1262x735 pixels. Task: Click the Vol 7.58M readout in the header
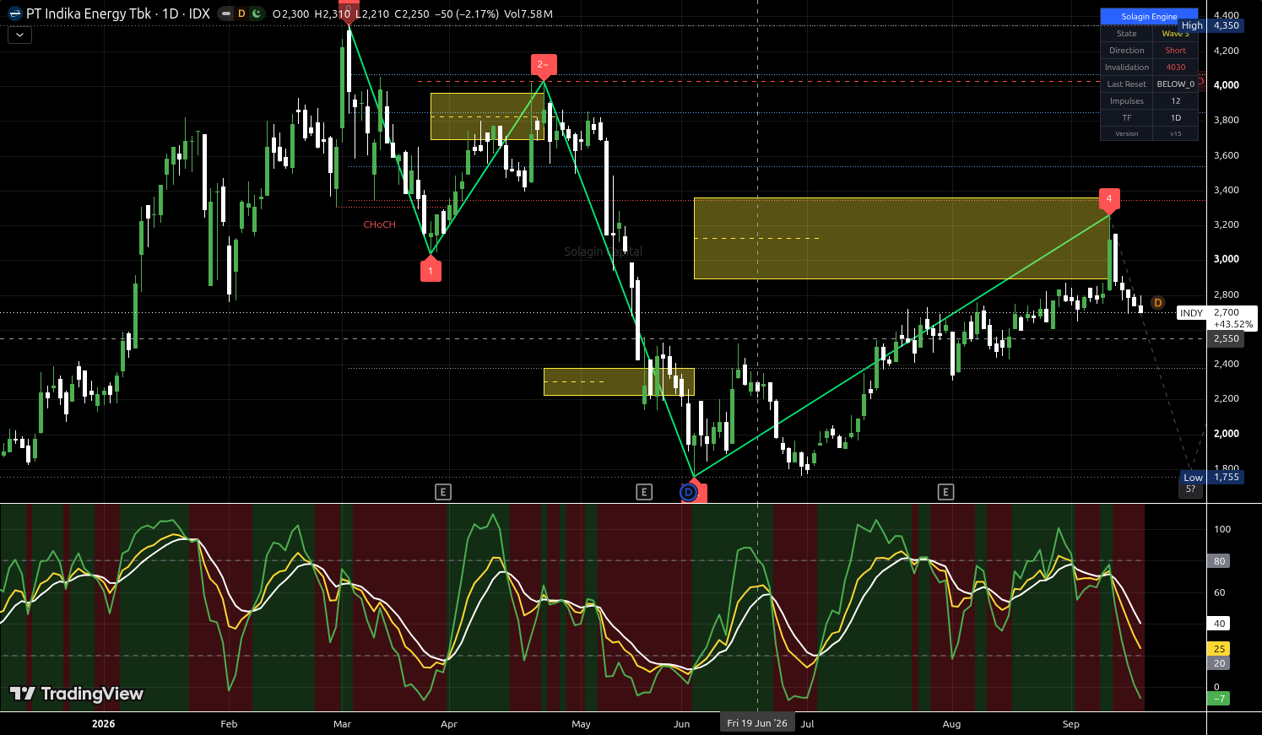click(529, 14)
